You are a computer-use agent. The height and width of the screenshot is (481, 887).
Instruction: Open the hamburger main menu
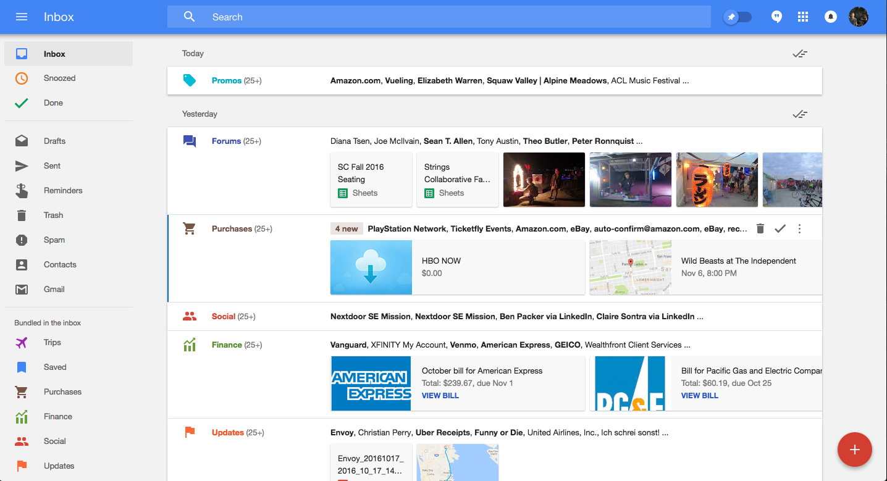coord(22,17)
